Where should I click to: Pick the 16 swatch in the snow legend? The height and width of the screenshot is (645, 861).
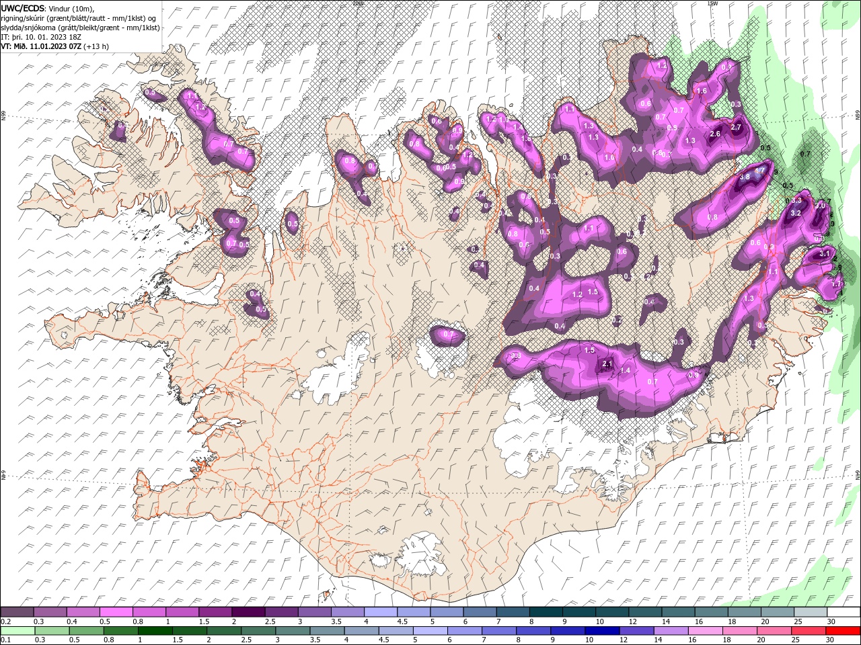(712, 612)
